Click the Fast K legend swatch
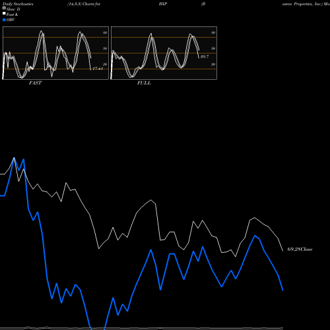Screen dimensions: 330x330 [4, 14]
